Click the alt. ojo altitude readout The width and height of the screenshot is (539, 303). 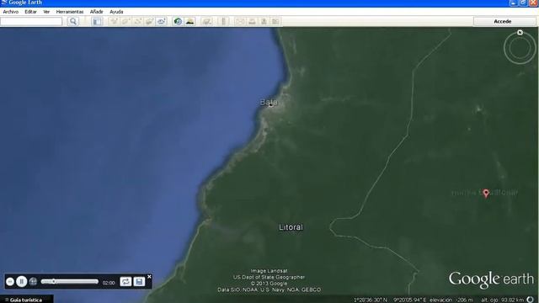[x=502, y=300]
